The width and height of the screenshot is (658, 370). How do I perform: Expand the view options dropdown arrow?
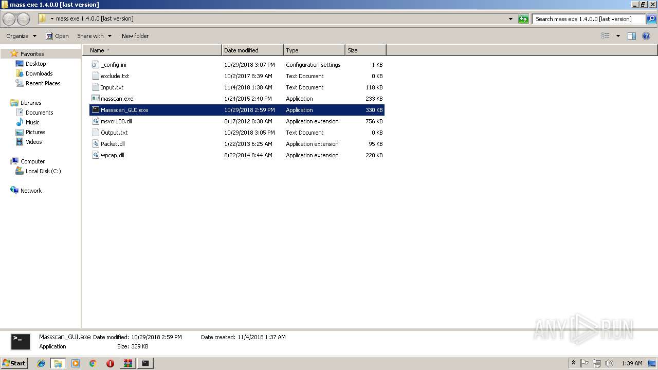click(618, 36)
